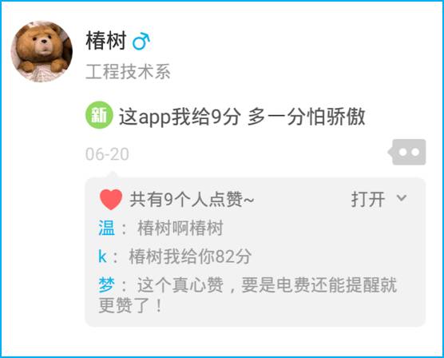Open the gray comment bubble icon
The width and height of the screenshot is (444, 358).
click(407, 152)
